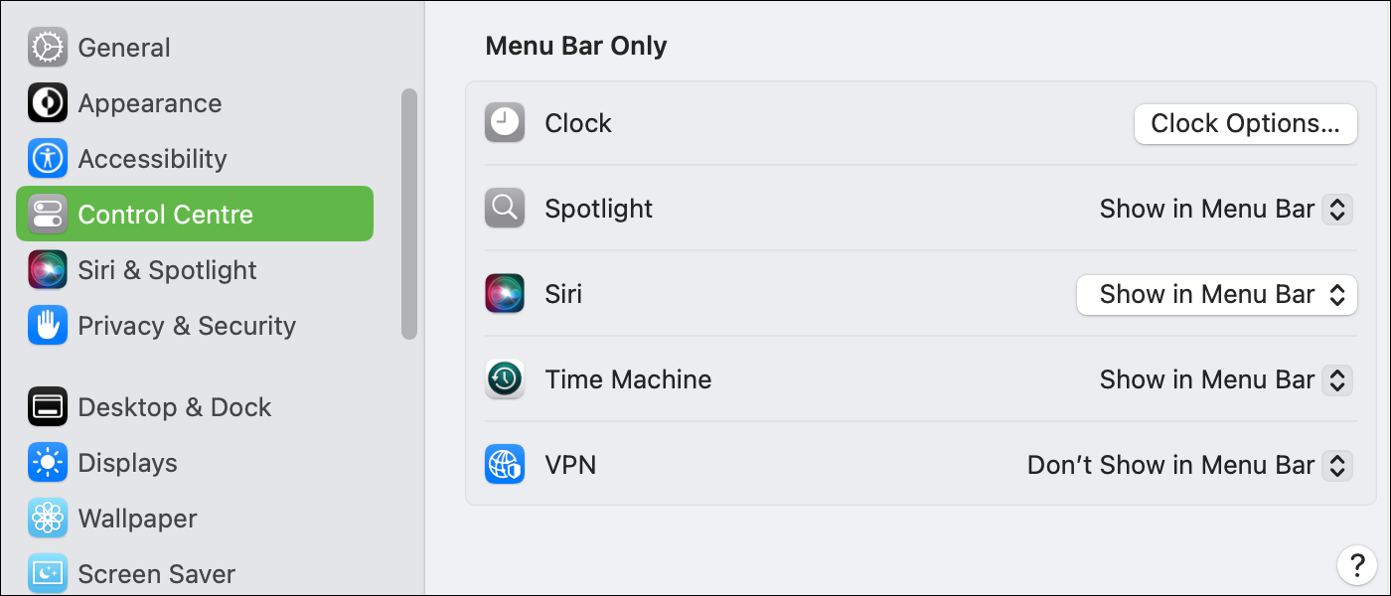Click the sidebar vertical scrollbar
This screenshot has height=596, width=1391.
point(409,214)
